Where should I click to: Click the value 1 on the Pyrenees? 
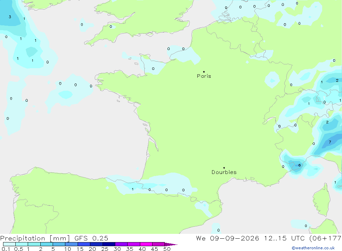[x=133, y=189]
